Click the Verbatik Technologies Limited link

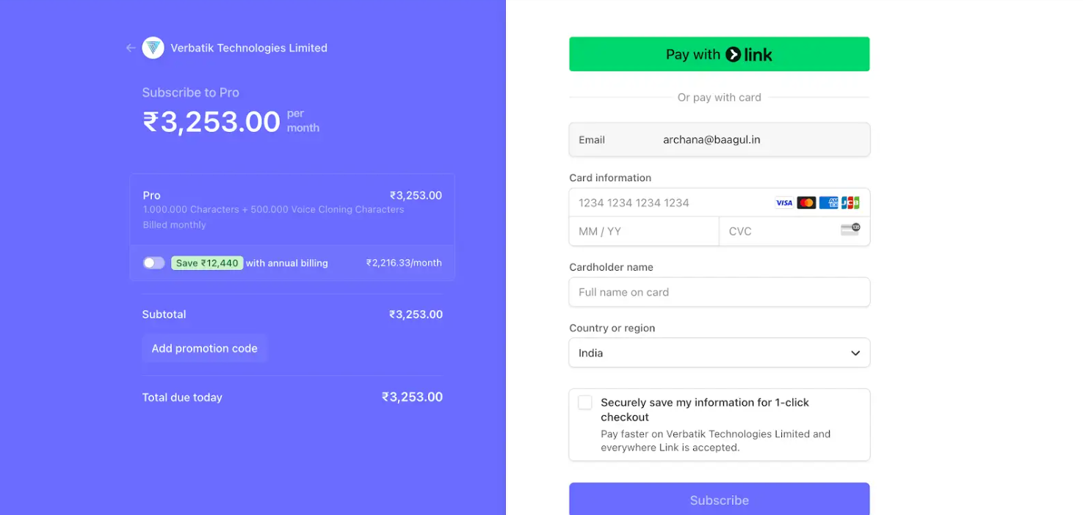(x=249, y=48)
